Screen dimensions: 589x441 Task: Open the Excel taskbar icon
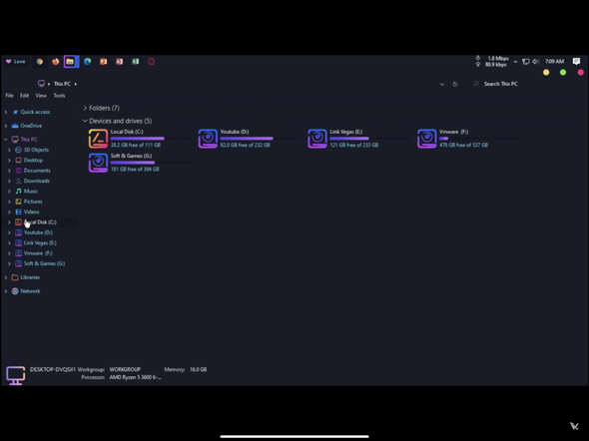pos(135,62)
